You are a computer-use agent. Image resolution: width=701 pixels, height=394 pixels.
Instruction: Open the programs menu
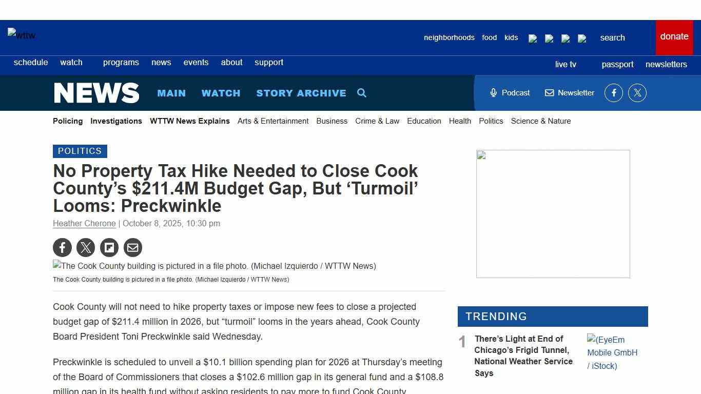tap(121, 62)
